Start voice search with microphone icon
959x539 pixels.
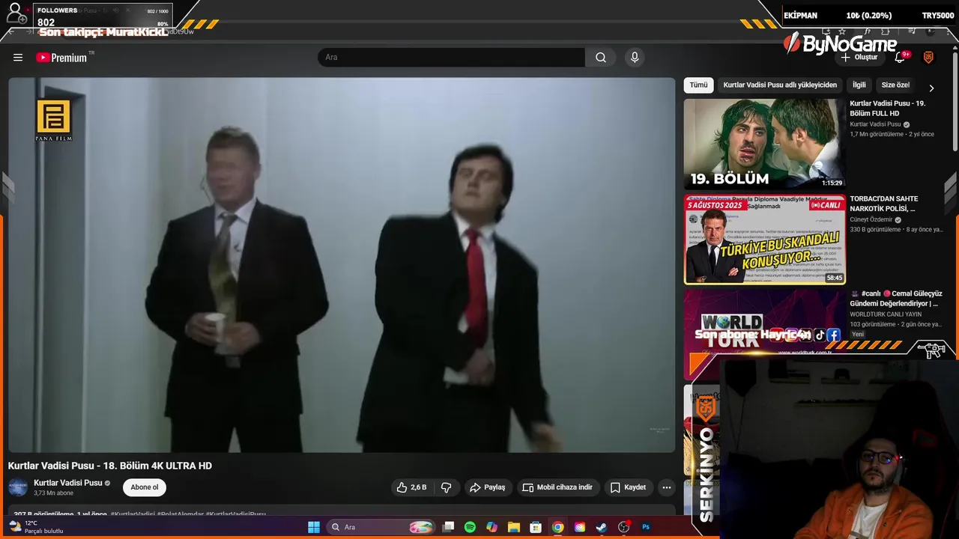pyautogui.click(x=635, y=58)
